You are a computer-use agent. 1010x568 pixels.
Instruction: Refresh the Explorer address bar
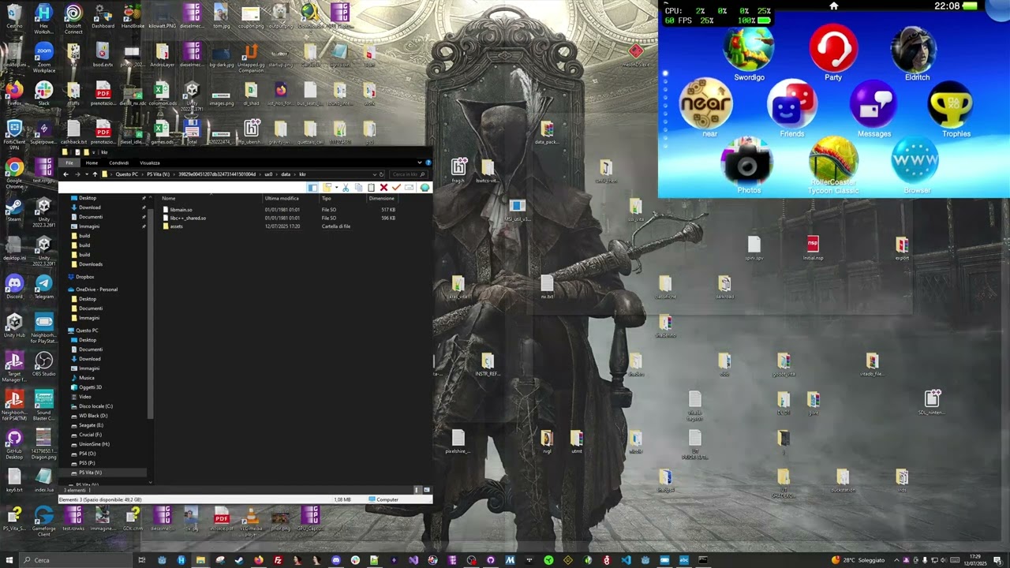382,174
